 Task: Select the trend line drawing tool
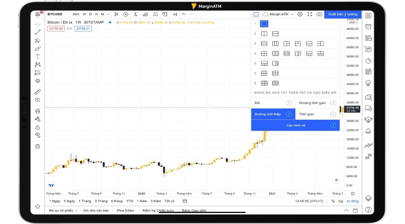coord(38,32)
